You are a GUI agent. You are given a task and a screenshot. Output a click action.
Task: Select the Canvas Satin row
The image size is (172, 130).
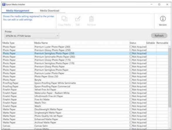85,126
